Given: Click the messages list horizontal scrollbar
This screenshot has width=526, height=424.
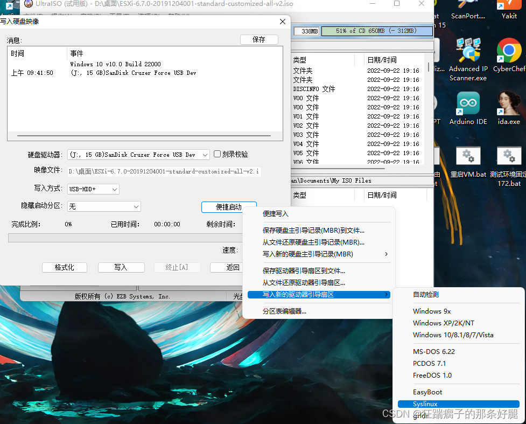Looking at the screenshot, I should [x=144, y=136].
